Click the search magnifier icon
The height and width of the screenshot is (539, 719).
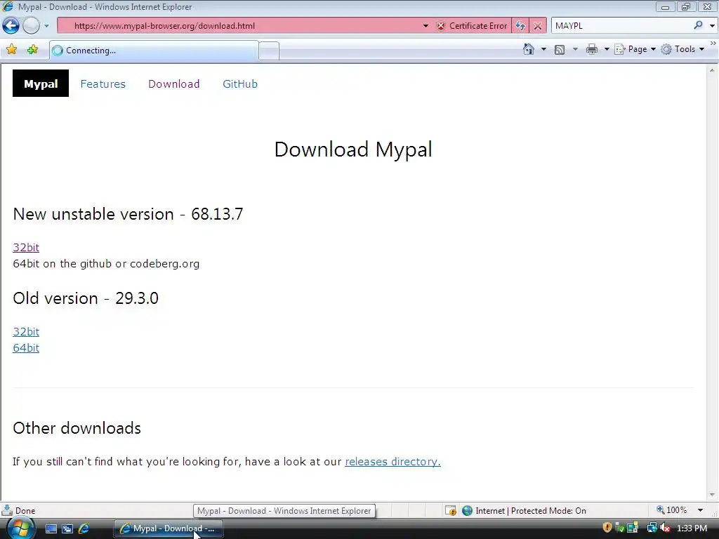click(698, 25)
